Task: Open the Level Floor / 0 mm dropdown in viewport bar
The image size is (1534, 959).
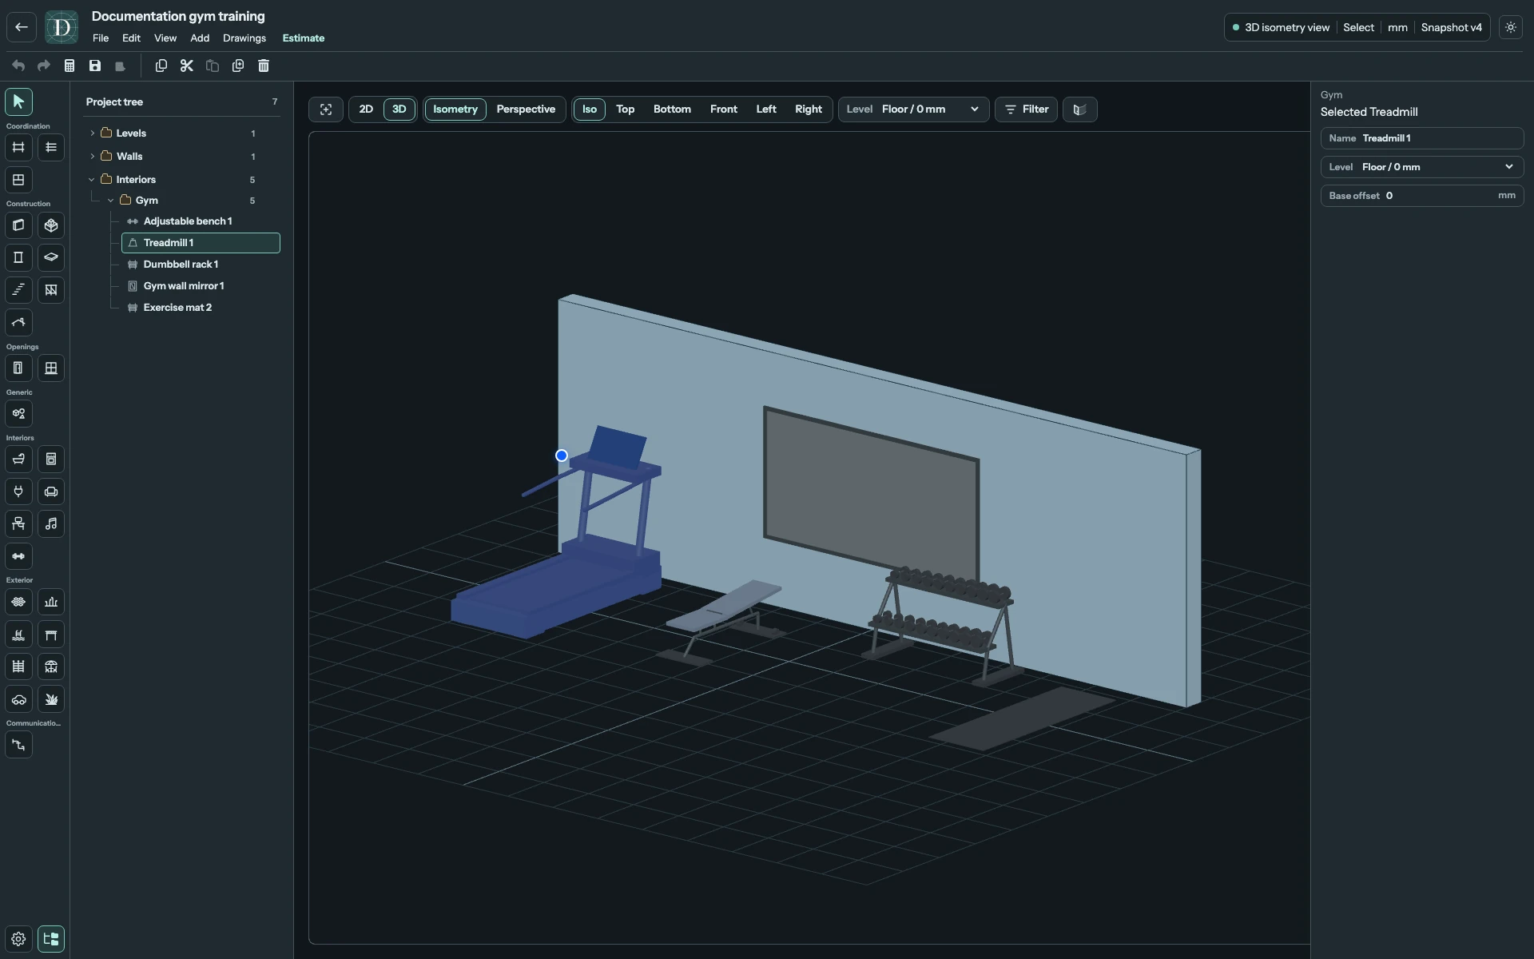Action: coord(914,109)
